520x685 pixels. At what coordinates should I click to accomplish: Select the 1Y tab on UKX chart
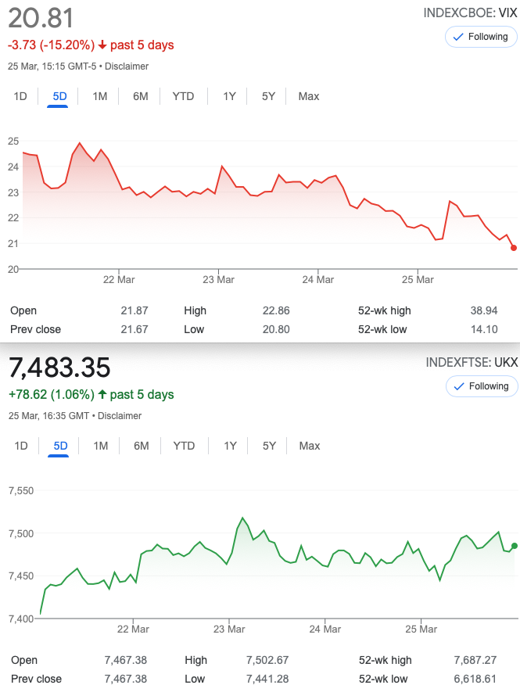230,446
